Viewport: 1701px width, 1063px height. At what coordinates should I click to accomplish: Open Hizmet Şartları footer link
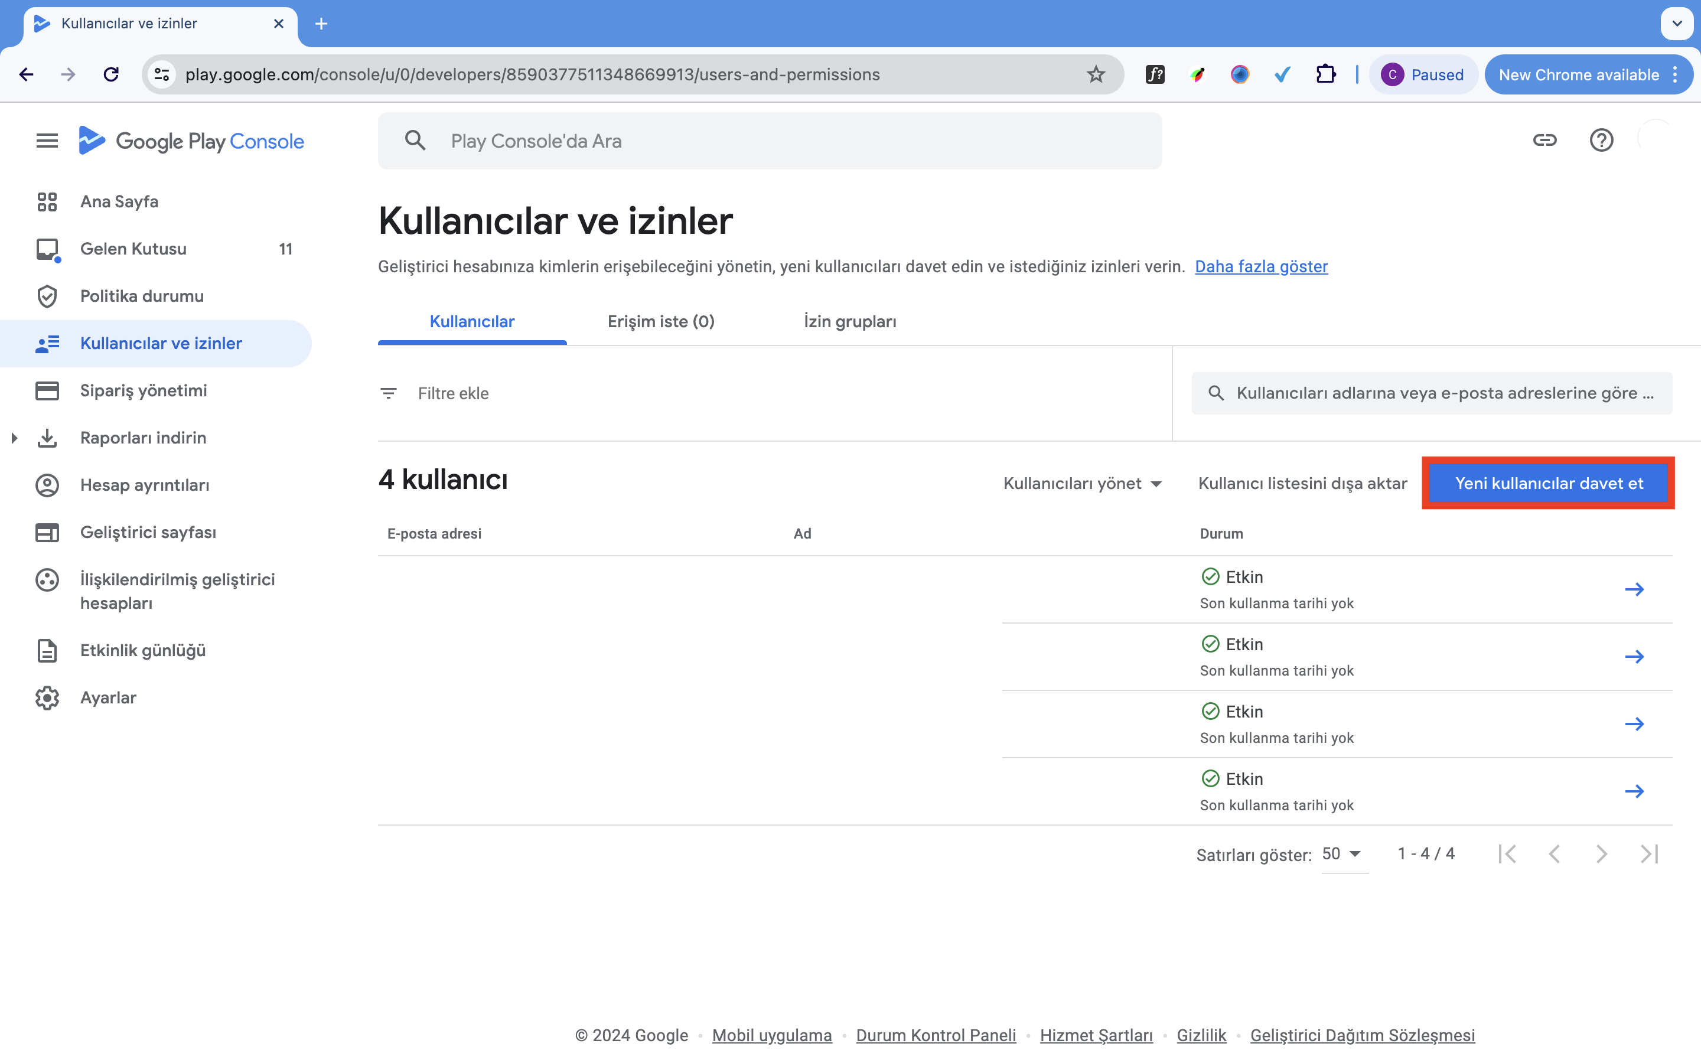[1097, 1036]
